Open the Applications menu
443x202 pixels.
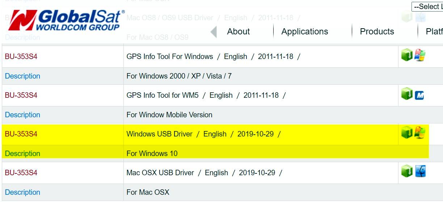point(305,31)
